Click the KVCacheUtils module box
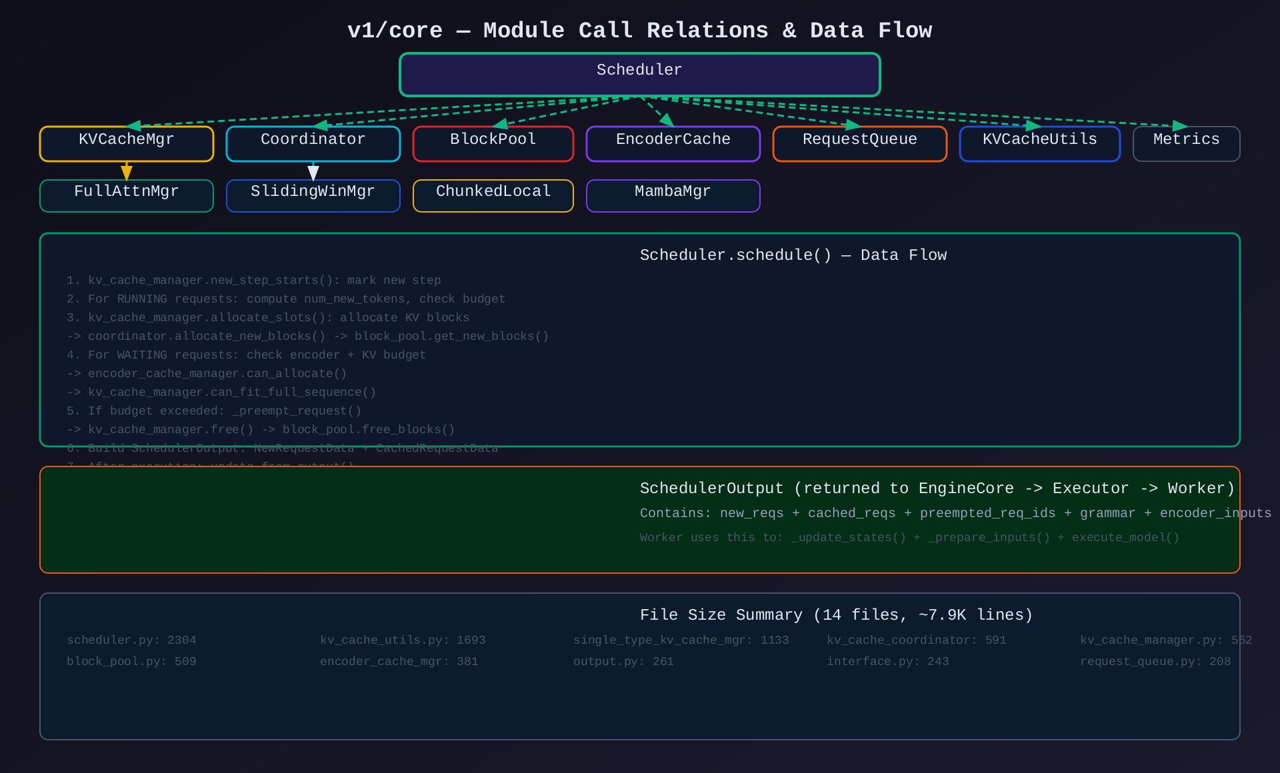This screenshot has width=1280, height=773. [1039, 143]
